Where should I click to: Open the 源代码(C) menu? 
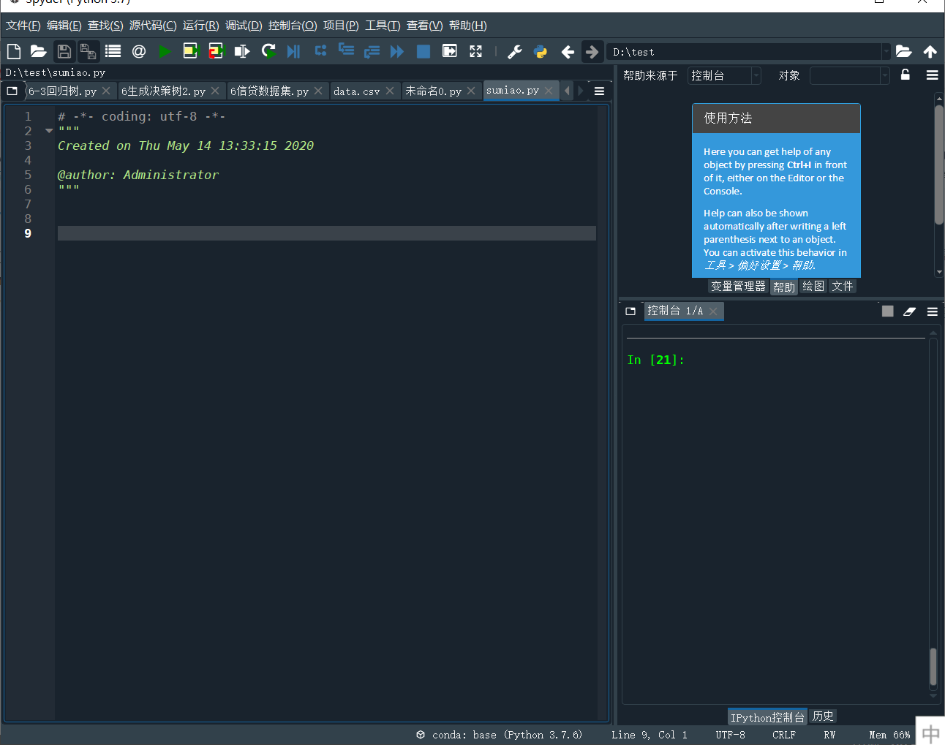click(153, 26)
